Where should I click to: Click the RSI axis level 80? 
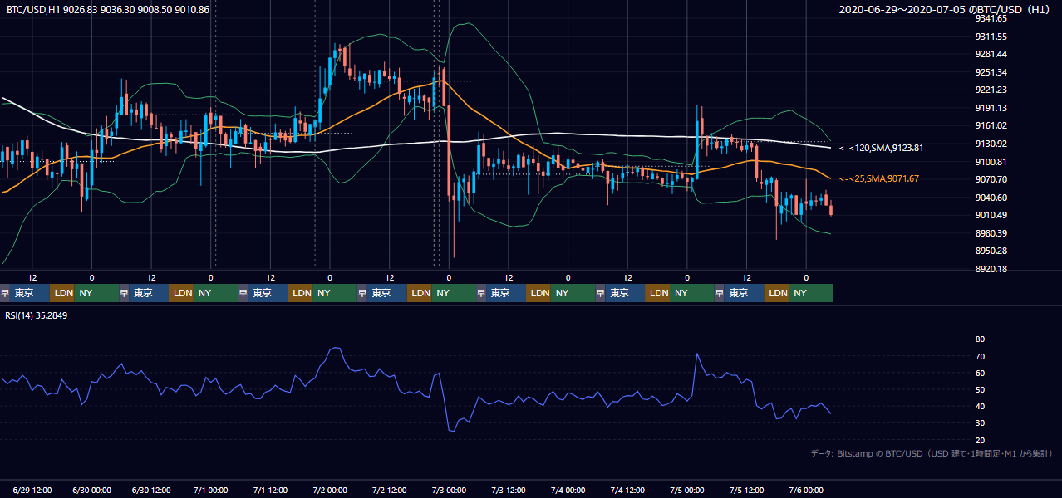[x=980, y=339]
